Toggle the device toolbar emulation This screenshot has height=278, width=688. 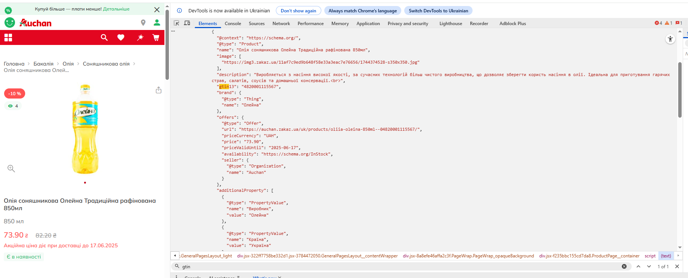[187, 23]
